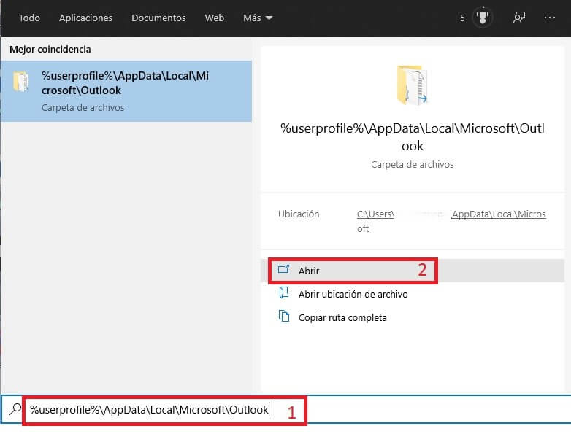Image resolution: width=571 pixels, height=434 pixels.
Task: Switch to the Aplicaciones tab
Action: 85,18
